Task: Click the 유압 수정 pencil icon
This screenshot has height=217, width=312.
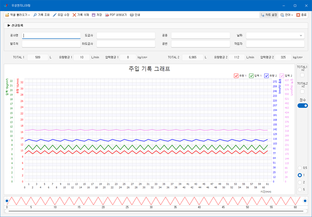Action: 54,15
